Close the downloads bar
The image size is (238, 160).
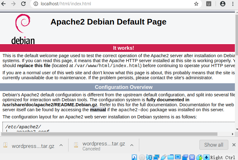tap(233, 145)
